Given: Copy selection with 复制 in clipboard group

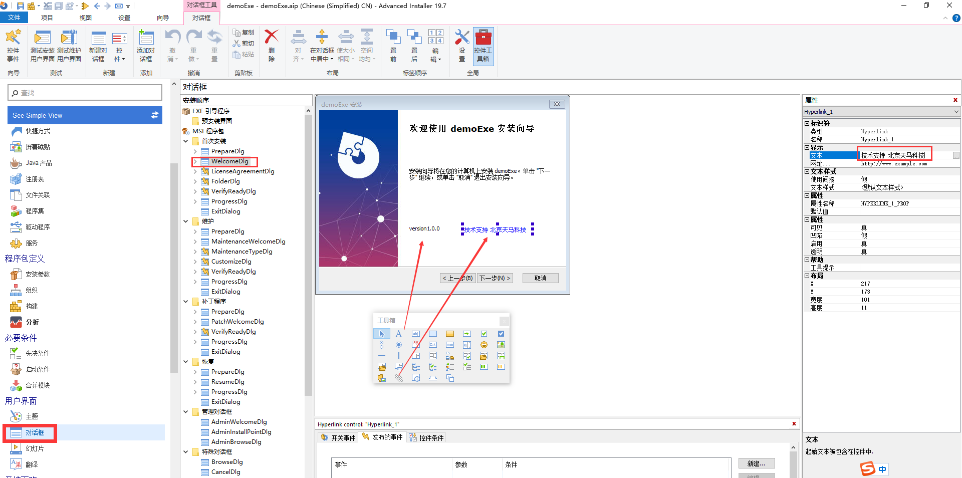Looking at the screenshot, I should coord(244,33).
